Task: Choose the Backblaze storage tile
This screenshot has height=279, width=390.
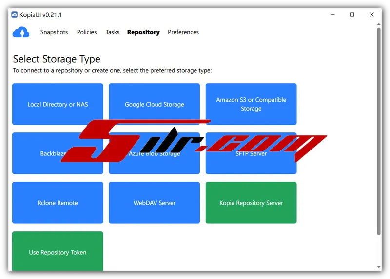Action: (x=58, y=153)
